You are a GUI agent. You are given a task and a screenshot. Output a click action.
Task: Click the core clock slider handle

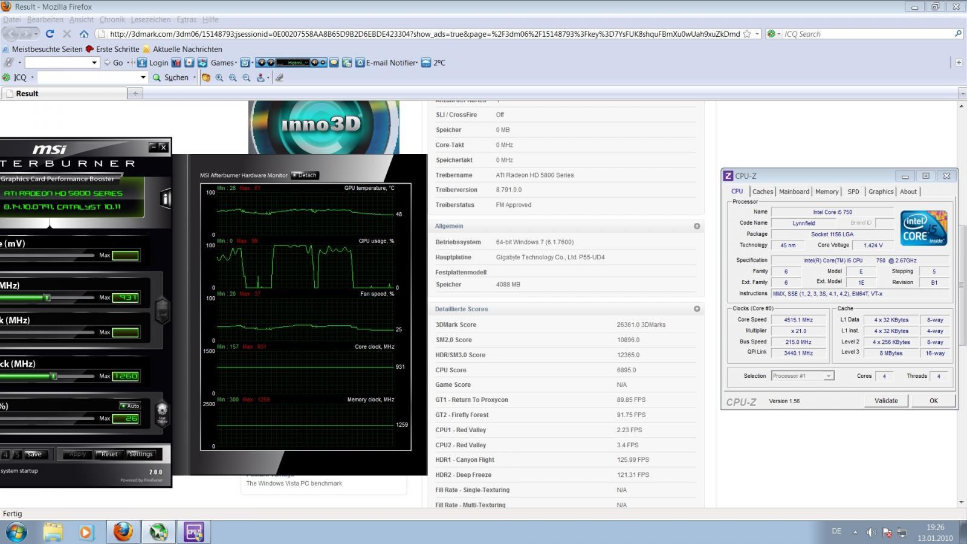(47, 297)
